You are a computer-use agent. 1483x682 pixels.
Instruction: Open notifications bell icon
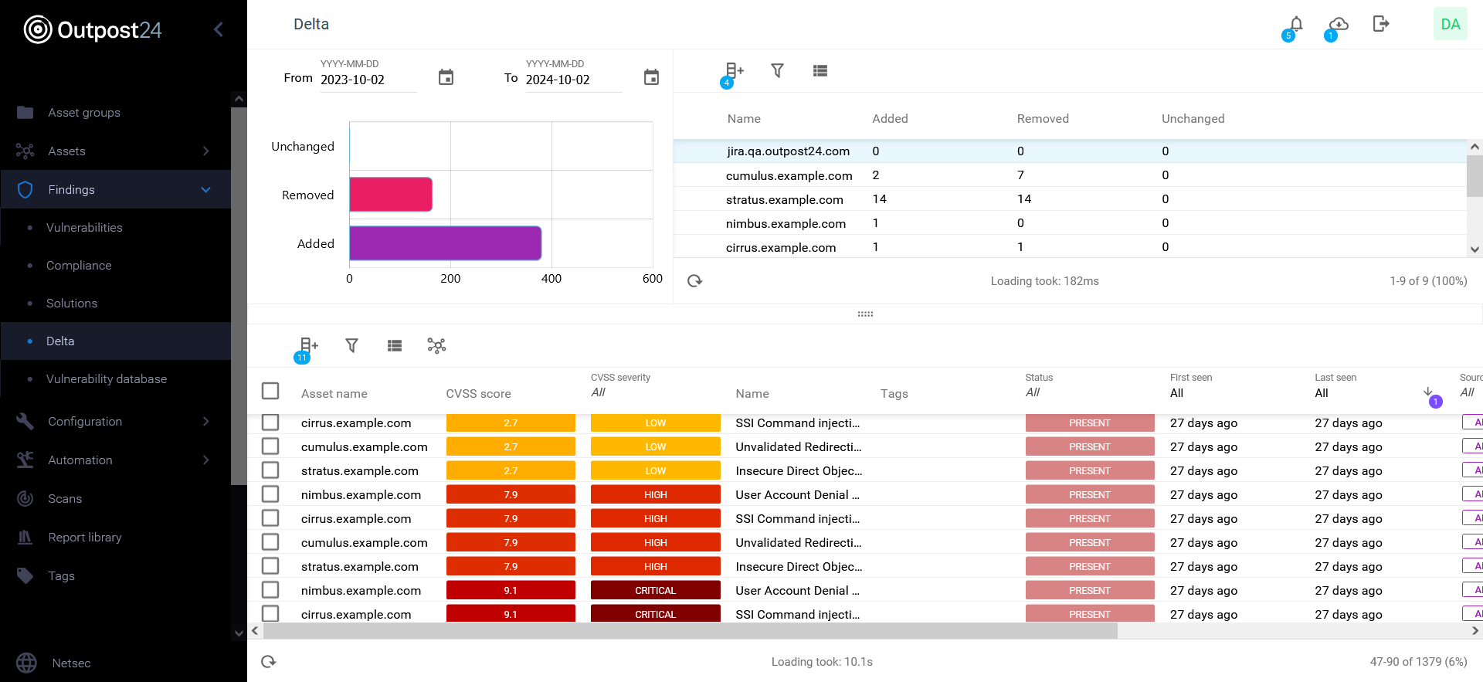point(1296,24)
